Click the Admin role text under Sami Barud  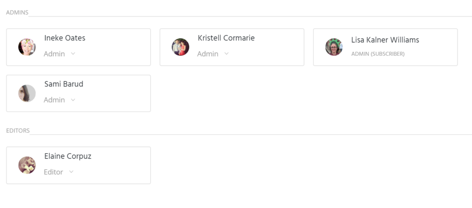click(54, 100)
